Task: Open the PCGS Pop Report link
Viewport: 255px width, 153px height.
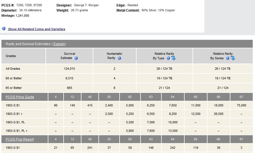Action: coord(20,139)
